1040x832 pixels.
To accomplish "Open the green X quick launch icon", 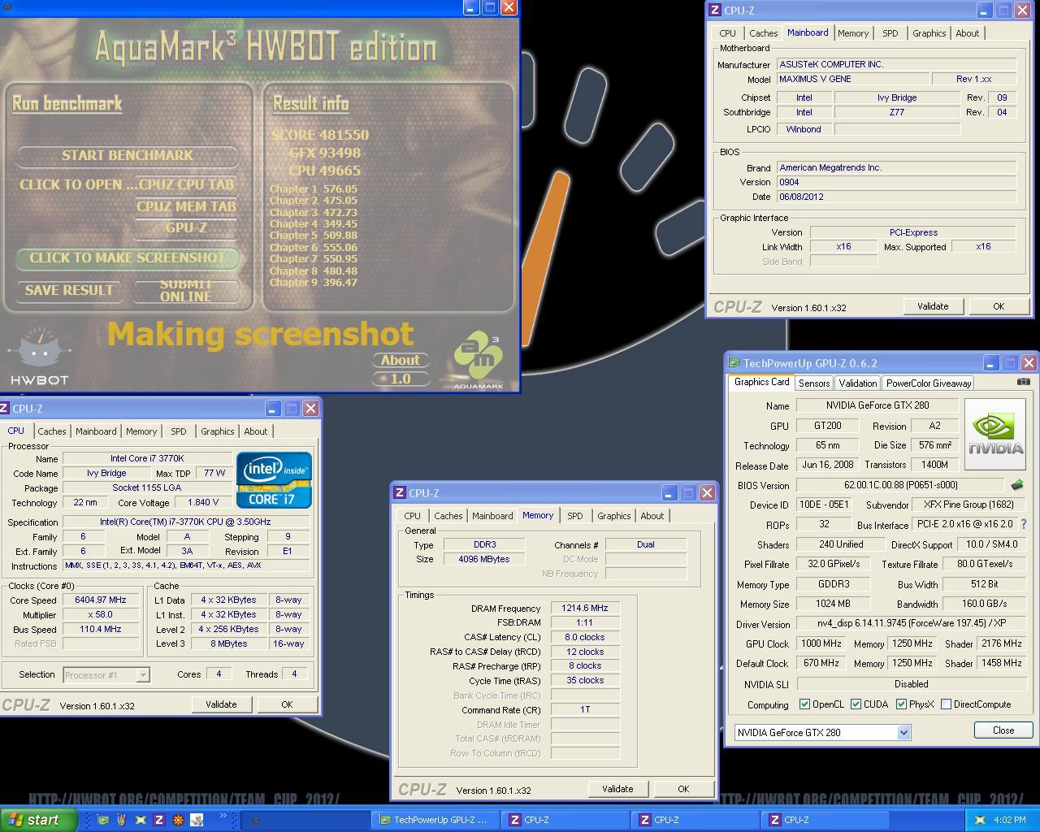I will tap(141, 820).
